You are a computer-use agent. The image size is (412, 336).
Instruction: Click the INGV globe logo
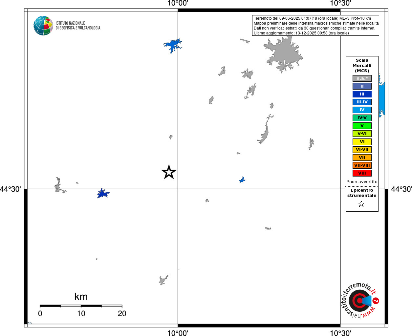pos(43,26)
